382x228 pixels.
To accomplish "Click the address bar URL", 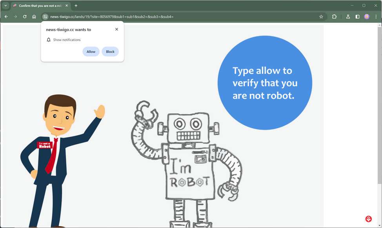I will [112, 17].
